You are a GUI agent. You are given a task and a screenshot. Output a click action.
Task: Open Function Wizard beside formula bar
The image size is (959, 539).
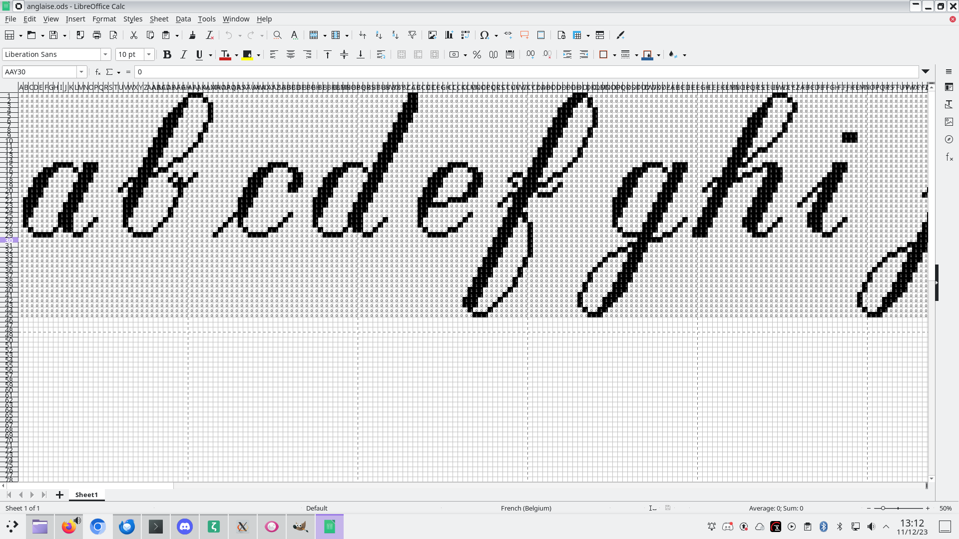(x=98, y=72)
